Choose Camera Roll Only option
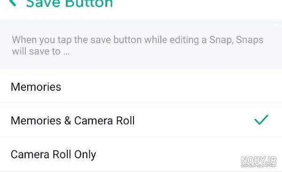The height and width of the screenshot is (172, 282). (x=141, y=154)
